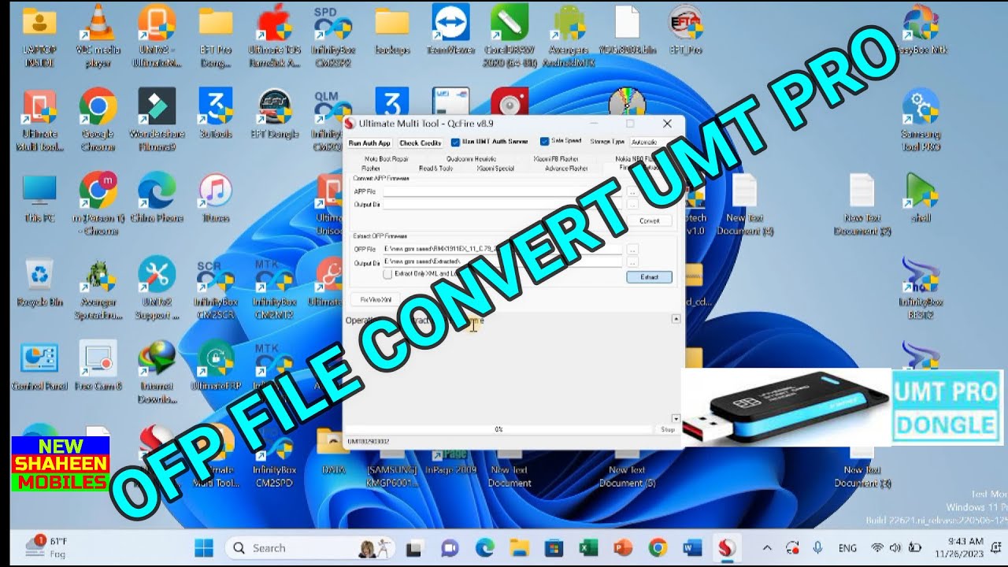Open InfinityBox CM2SCR shortcut
The image size is (1008, 567).
pyautogui.click(x=215, y=287)
